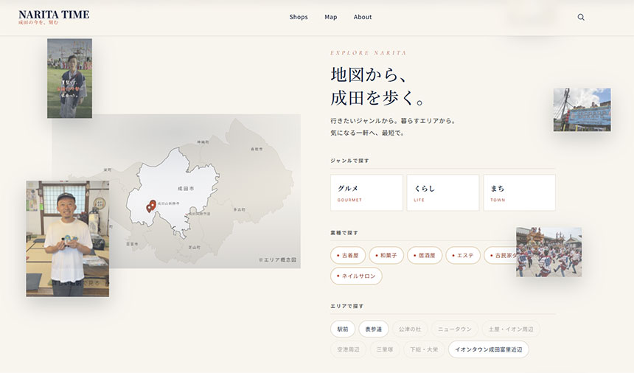Click the 神崎町 label on the map

[x=203, y=142]
